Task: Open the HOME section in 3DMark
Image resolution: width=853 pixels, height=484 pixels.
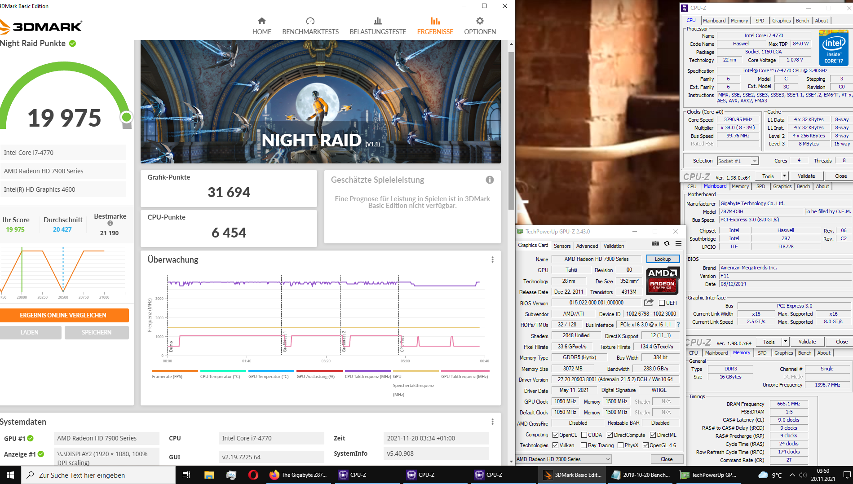Action: point(262,26)
